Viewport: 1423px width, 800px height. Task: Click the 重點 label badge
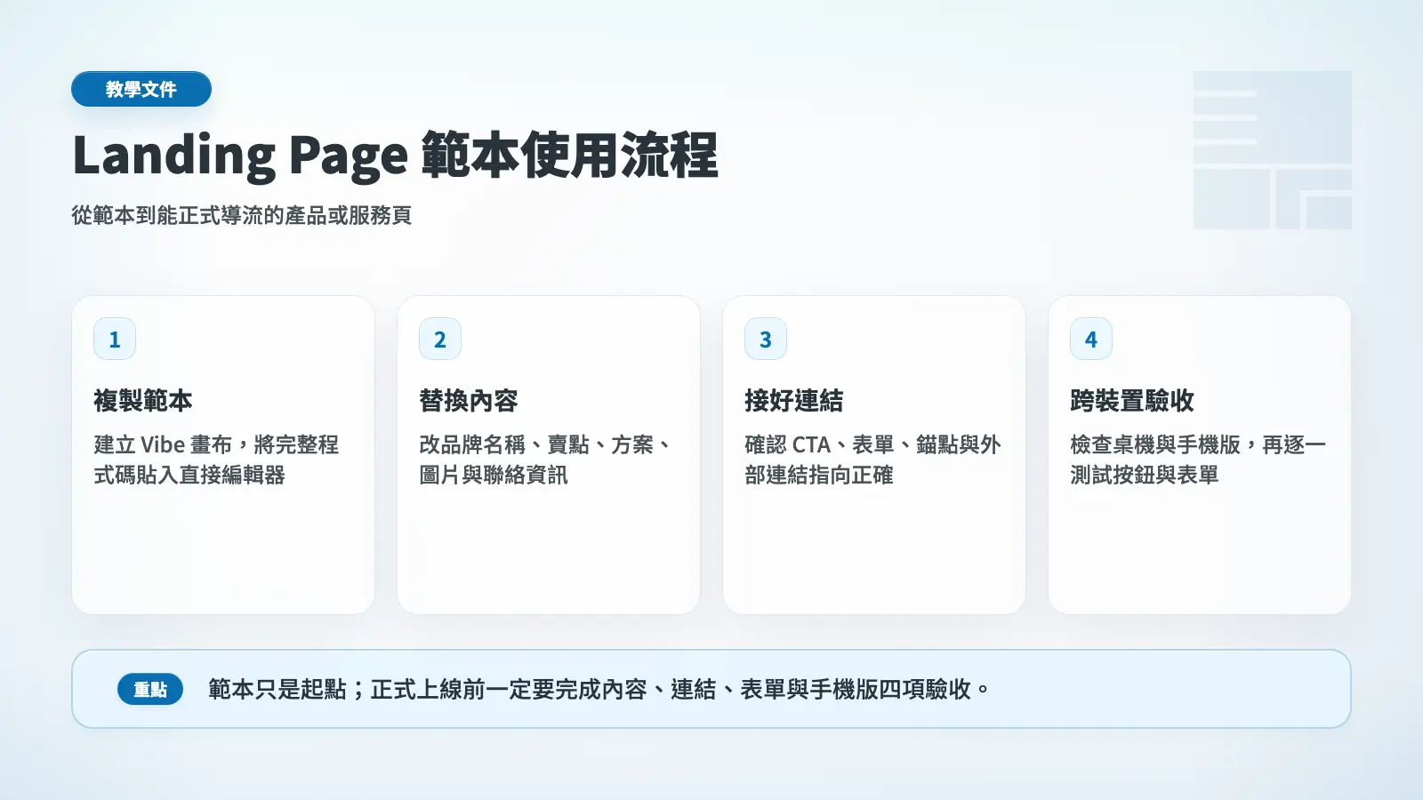click(x=150, y=690)
